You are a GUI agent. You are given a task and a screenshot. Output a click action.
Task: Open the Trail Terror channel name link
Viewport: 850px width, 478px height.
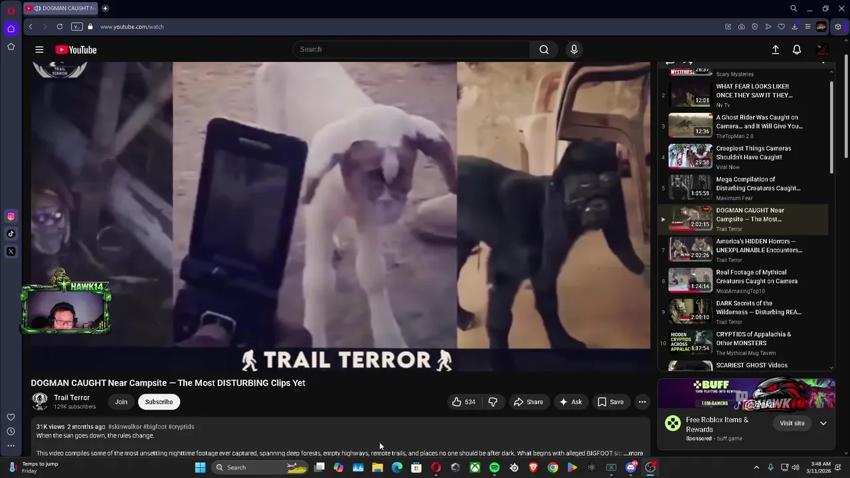[x=72, y=398]
